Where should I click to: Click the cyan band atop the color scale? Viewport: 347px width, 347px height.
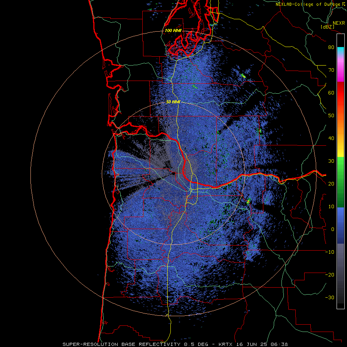pos(340,51)
